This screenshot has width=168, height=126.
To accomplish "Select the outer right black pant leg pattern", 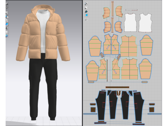I will pyautogui.click(x=139, y=106).
